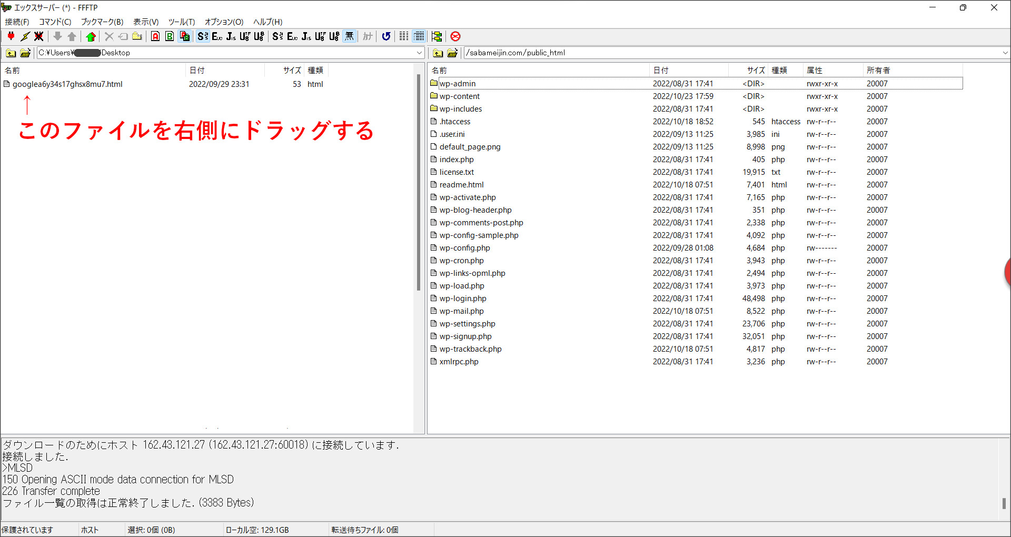Go up one local directory with the folder button
This screenshot has height=537, width=1011.
point(10,53)
